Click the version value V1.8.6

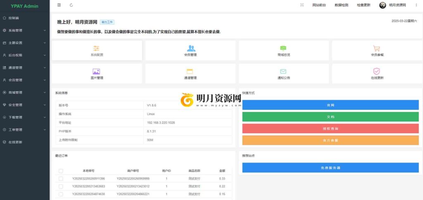point(152,105)
